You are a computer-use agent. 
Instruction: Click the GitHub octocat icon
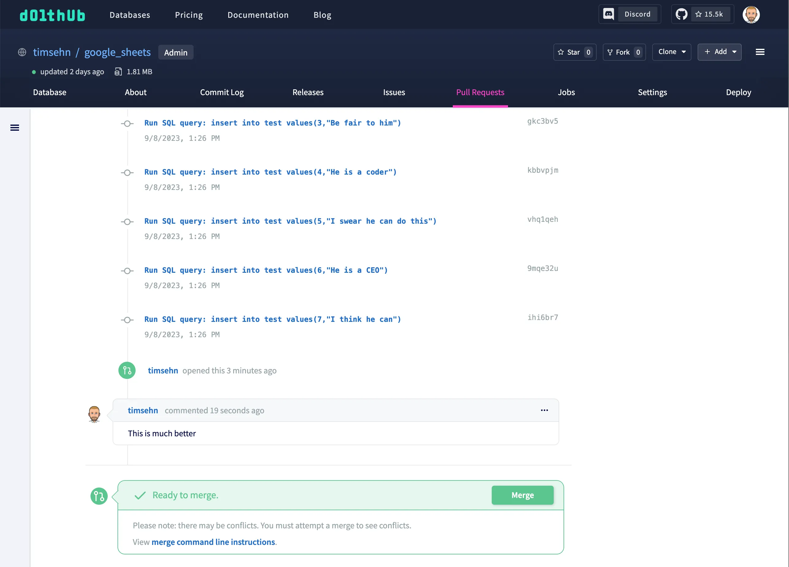(x=682, y=14)
